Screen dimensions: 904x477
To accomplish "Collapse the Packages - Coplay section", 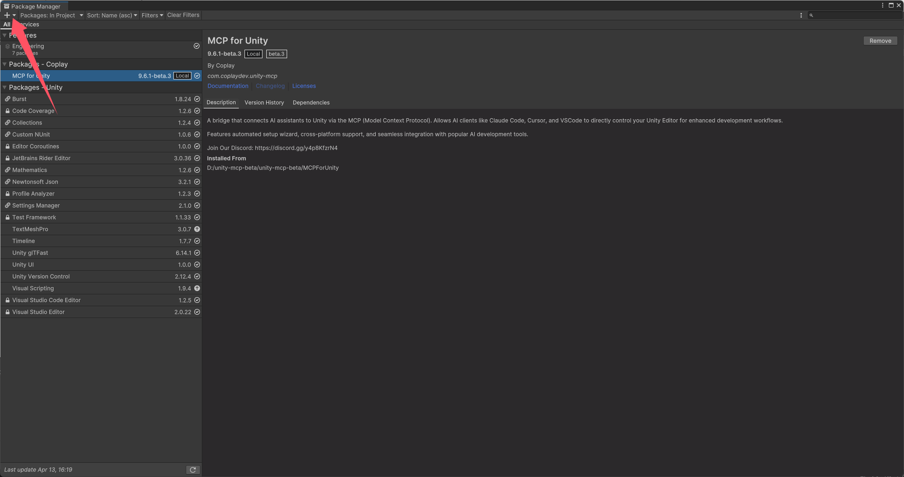I will [4, 64].
